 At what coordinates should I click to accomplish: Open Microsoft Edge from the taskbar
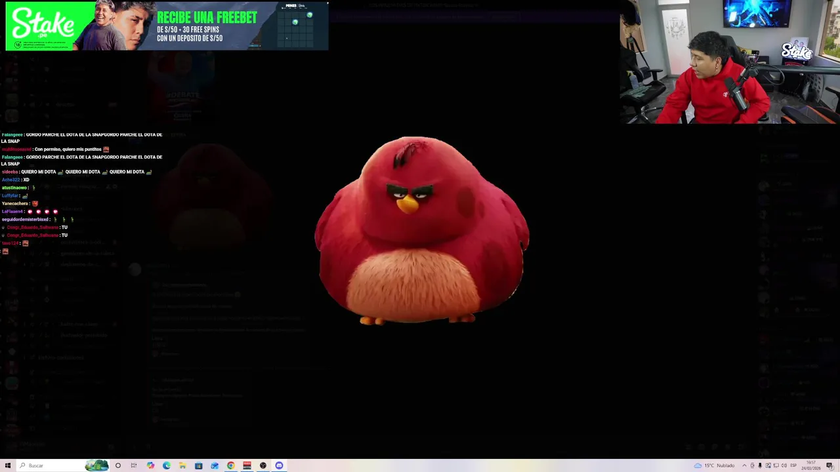pos(167,465)
